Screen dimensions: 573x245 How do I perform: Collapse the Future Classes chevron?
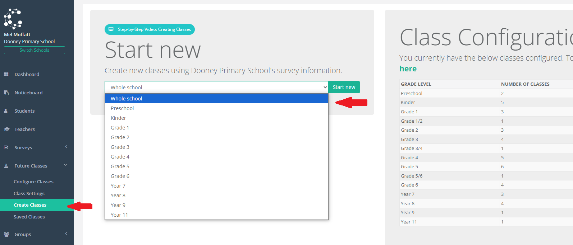(65, 165)
